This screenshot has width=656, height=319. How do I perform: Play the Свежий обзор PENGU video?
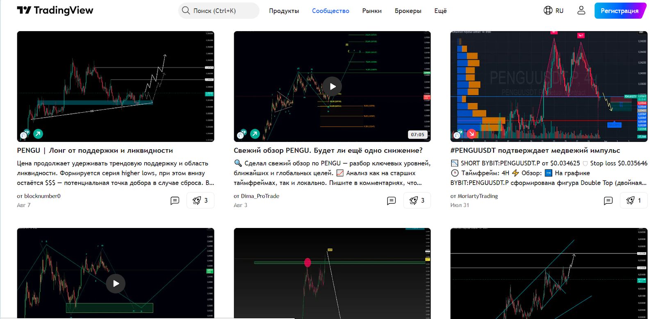point(332,87)
